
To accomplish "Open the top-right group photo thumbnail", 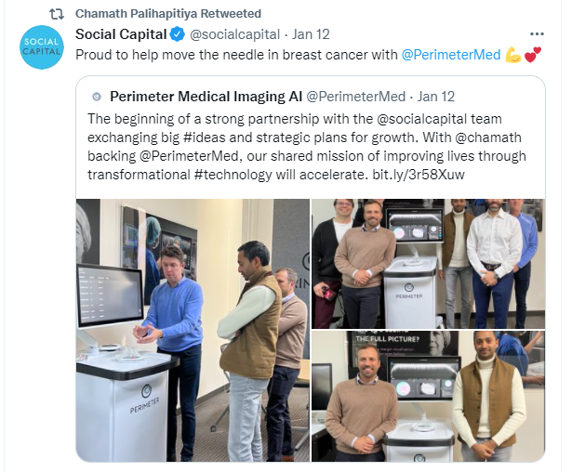I will point(428,264).
